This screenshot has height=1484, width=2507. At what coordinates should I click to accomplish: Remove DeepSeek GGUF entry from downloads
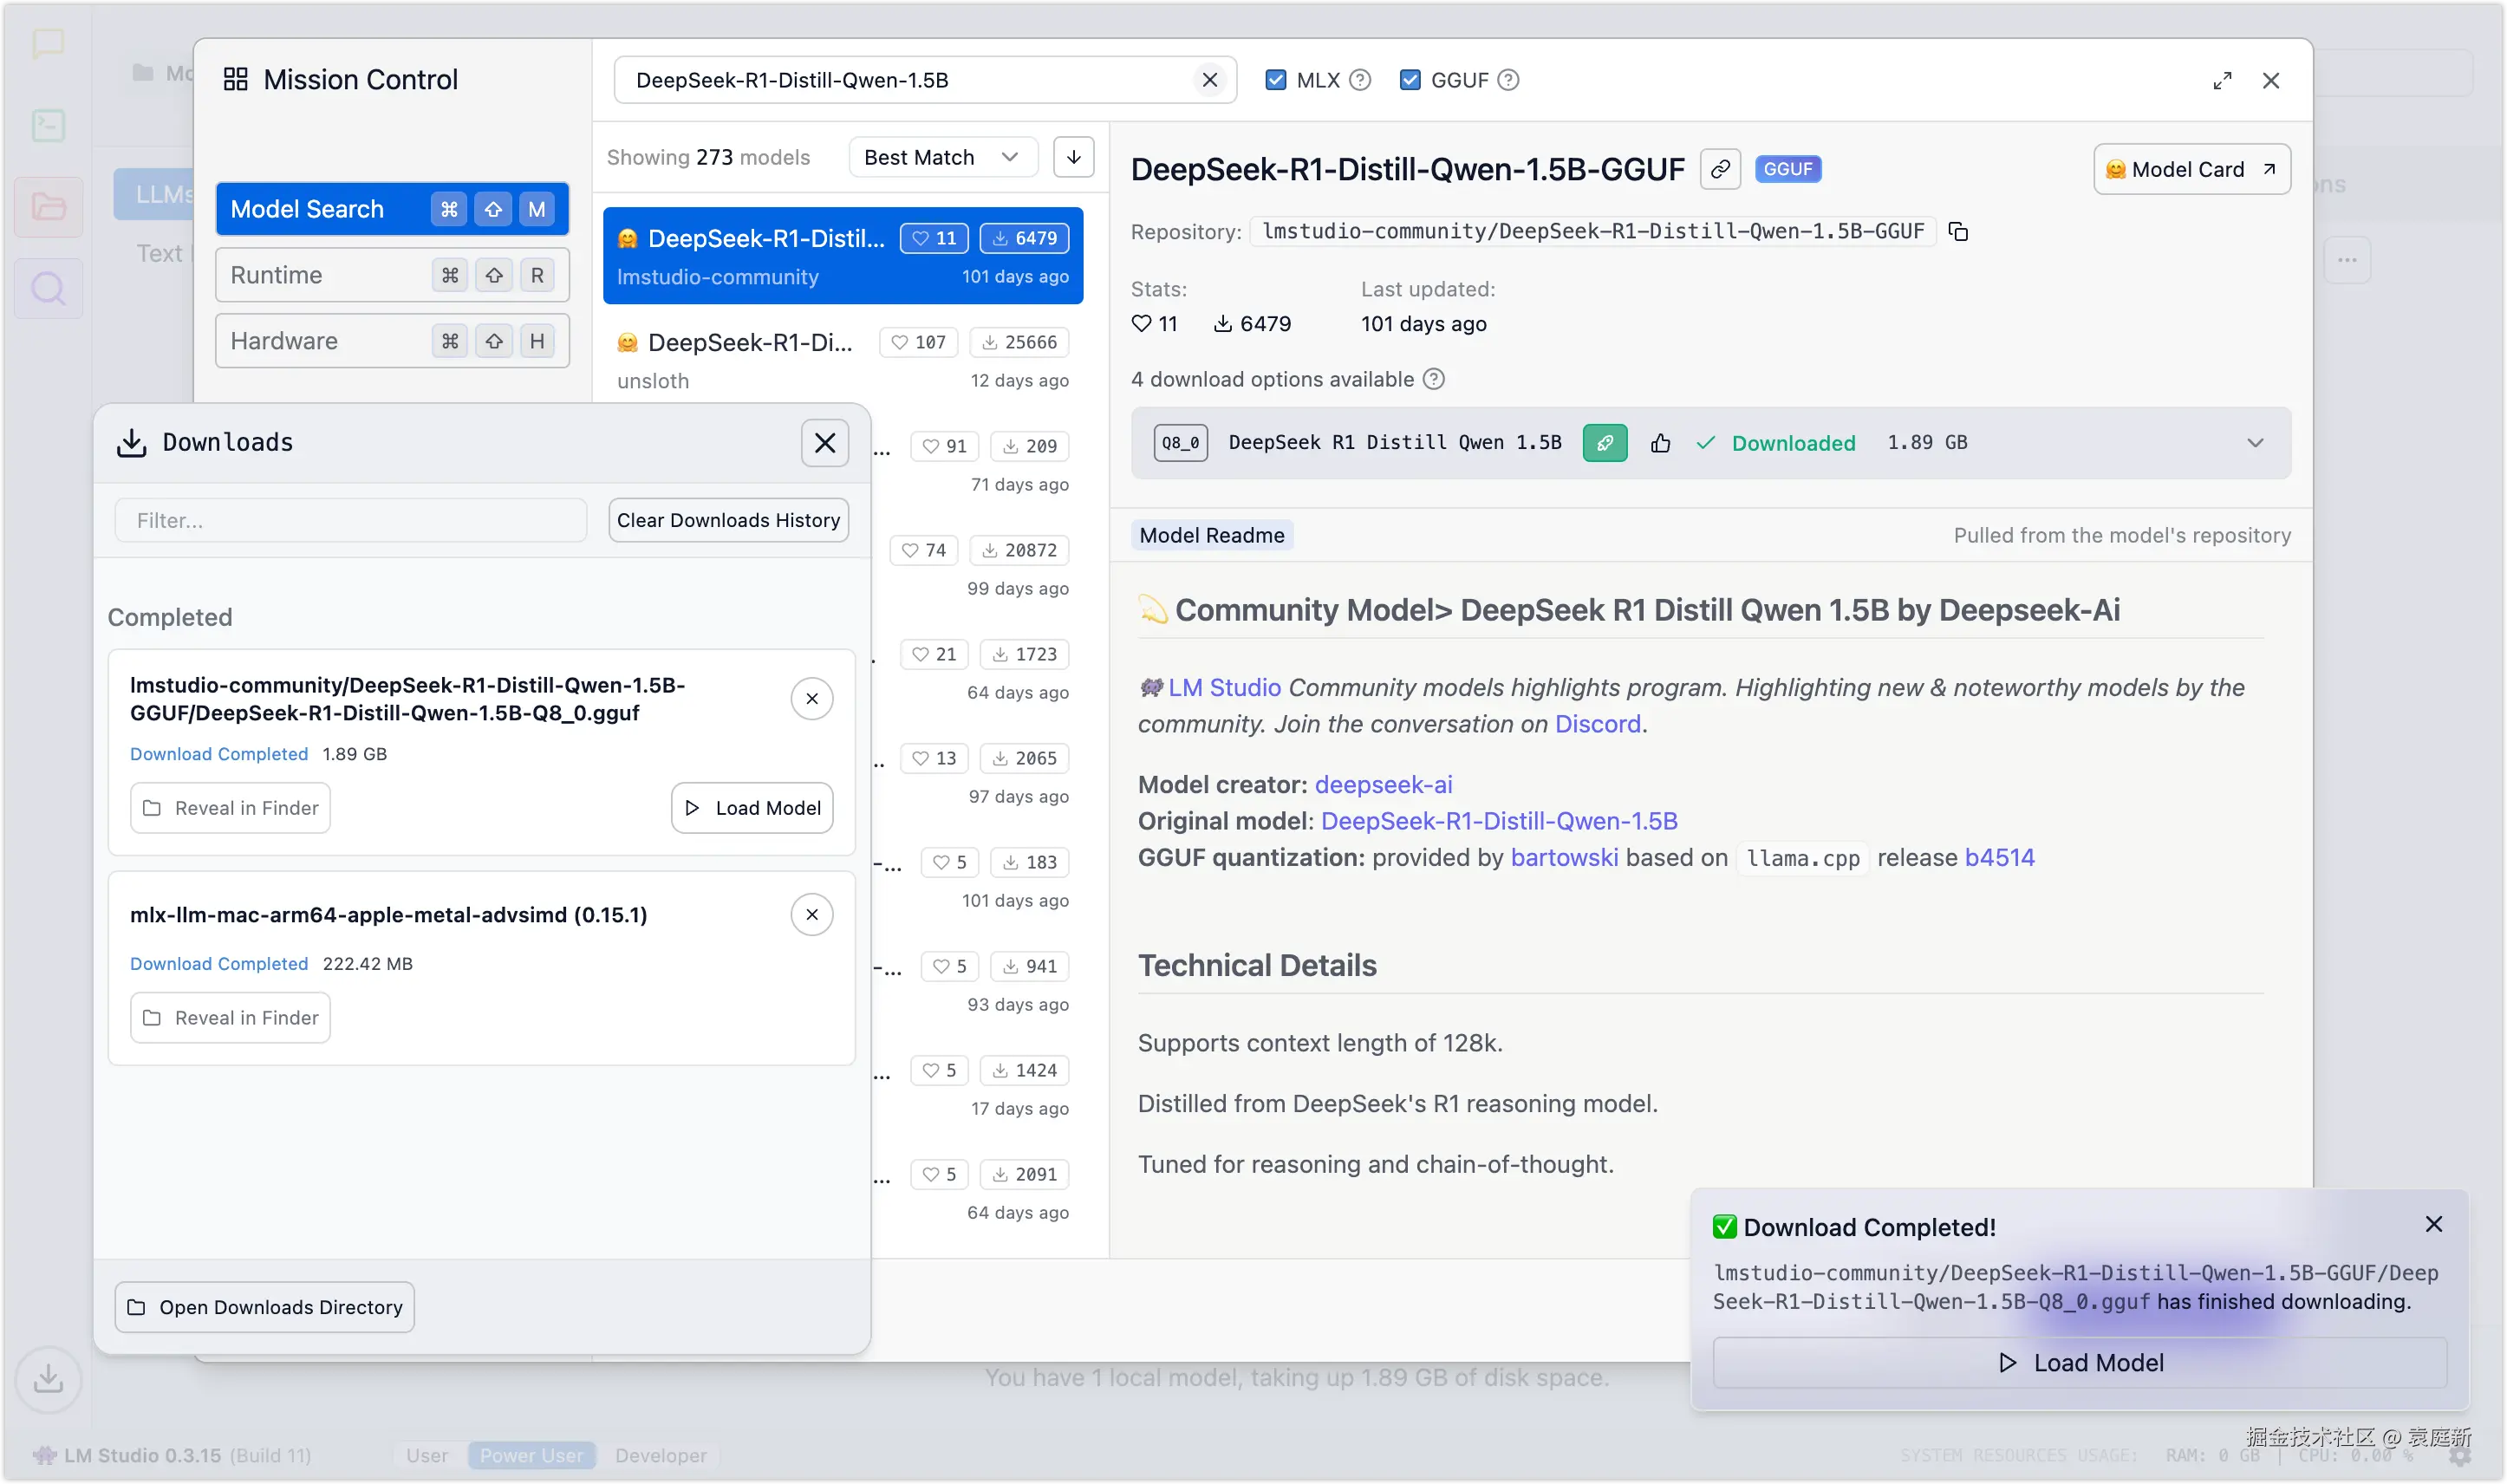(811, 698)
